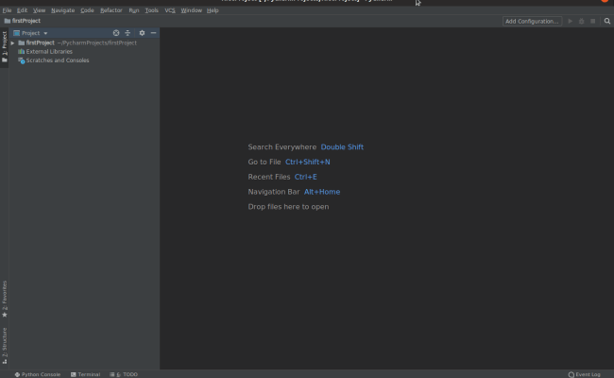Open the Event Log
Image resolution: width=614 pixels, height=378 pixels.
[584, 374]
